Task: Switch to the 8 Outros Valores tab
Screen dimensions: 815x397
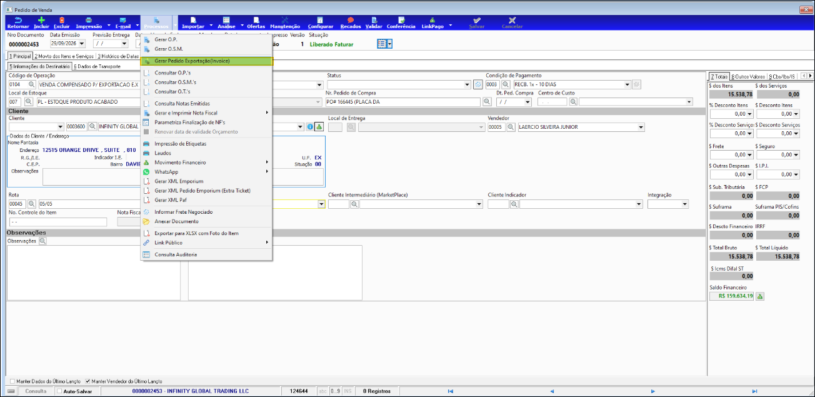Action: tap(748, 76)
